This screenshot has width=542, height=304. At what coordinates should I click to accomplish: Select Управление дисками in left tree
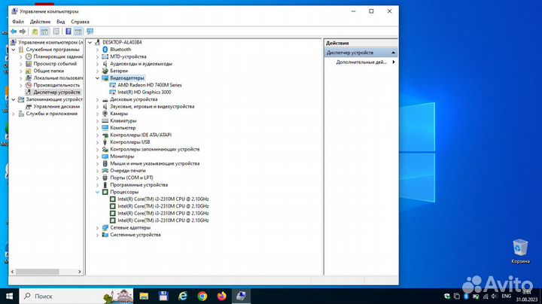click(x=56, y=106)
